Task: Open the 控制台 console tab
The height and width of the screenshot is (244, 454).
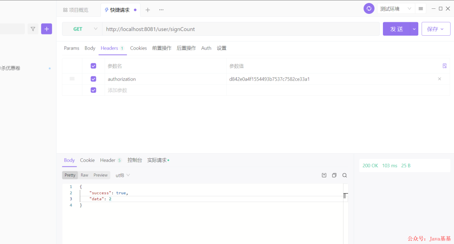Action: [x=135, y=160]
